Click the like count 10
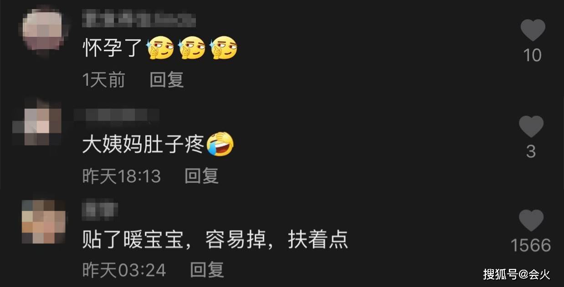Screen dimensions: 564x287 coord(533,55)
